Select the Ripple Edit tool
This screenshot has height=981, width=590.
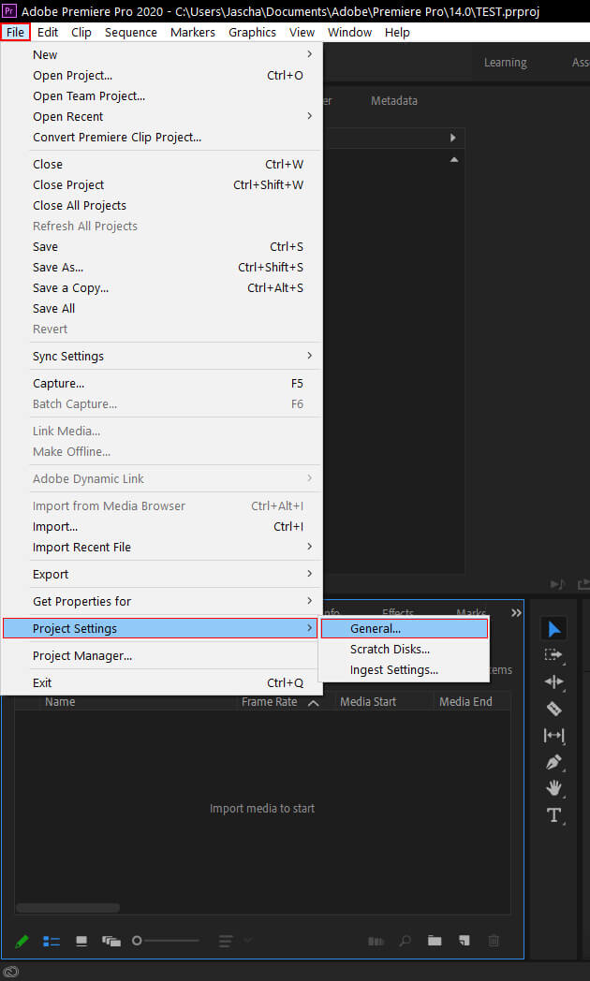coord(553,682)
